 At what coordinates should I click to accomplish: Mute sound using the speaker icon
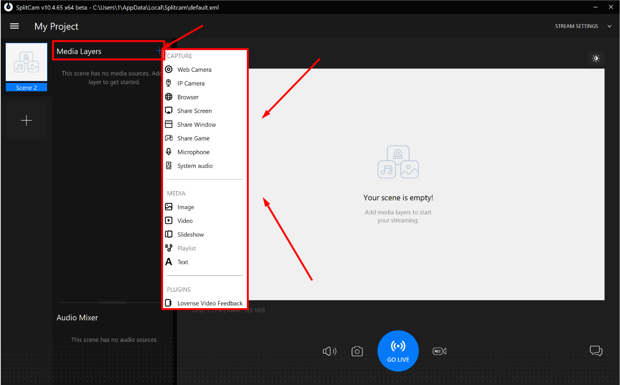330,351
